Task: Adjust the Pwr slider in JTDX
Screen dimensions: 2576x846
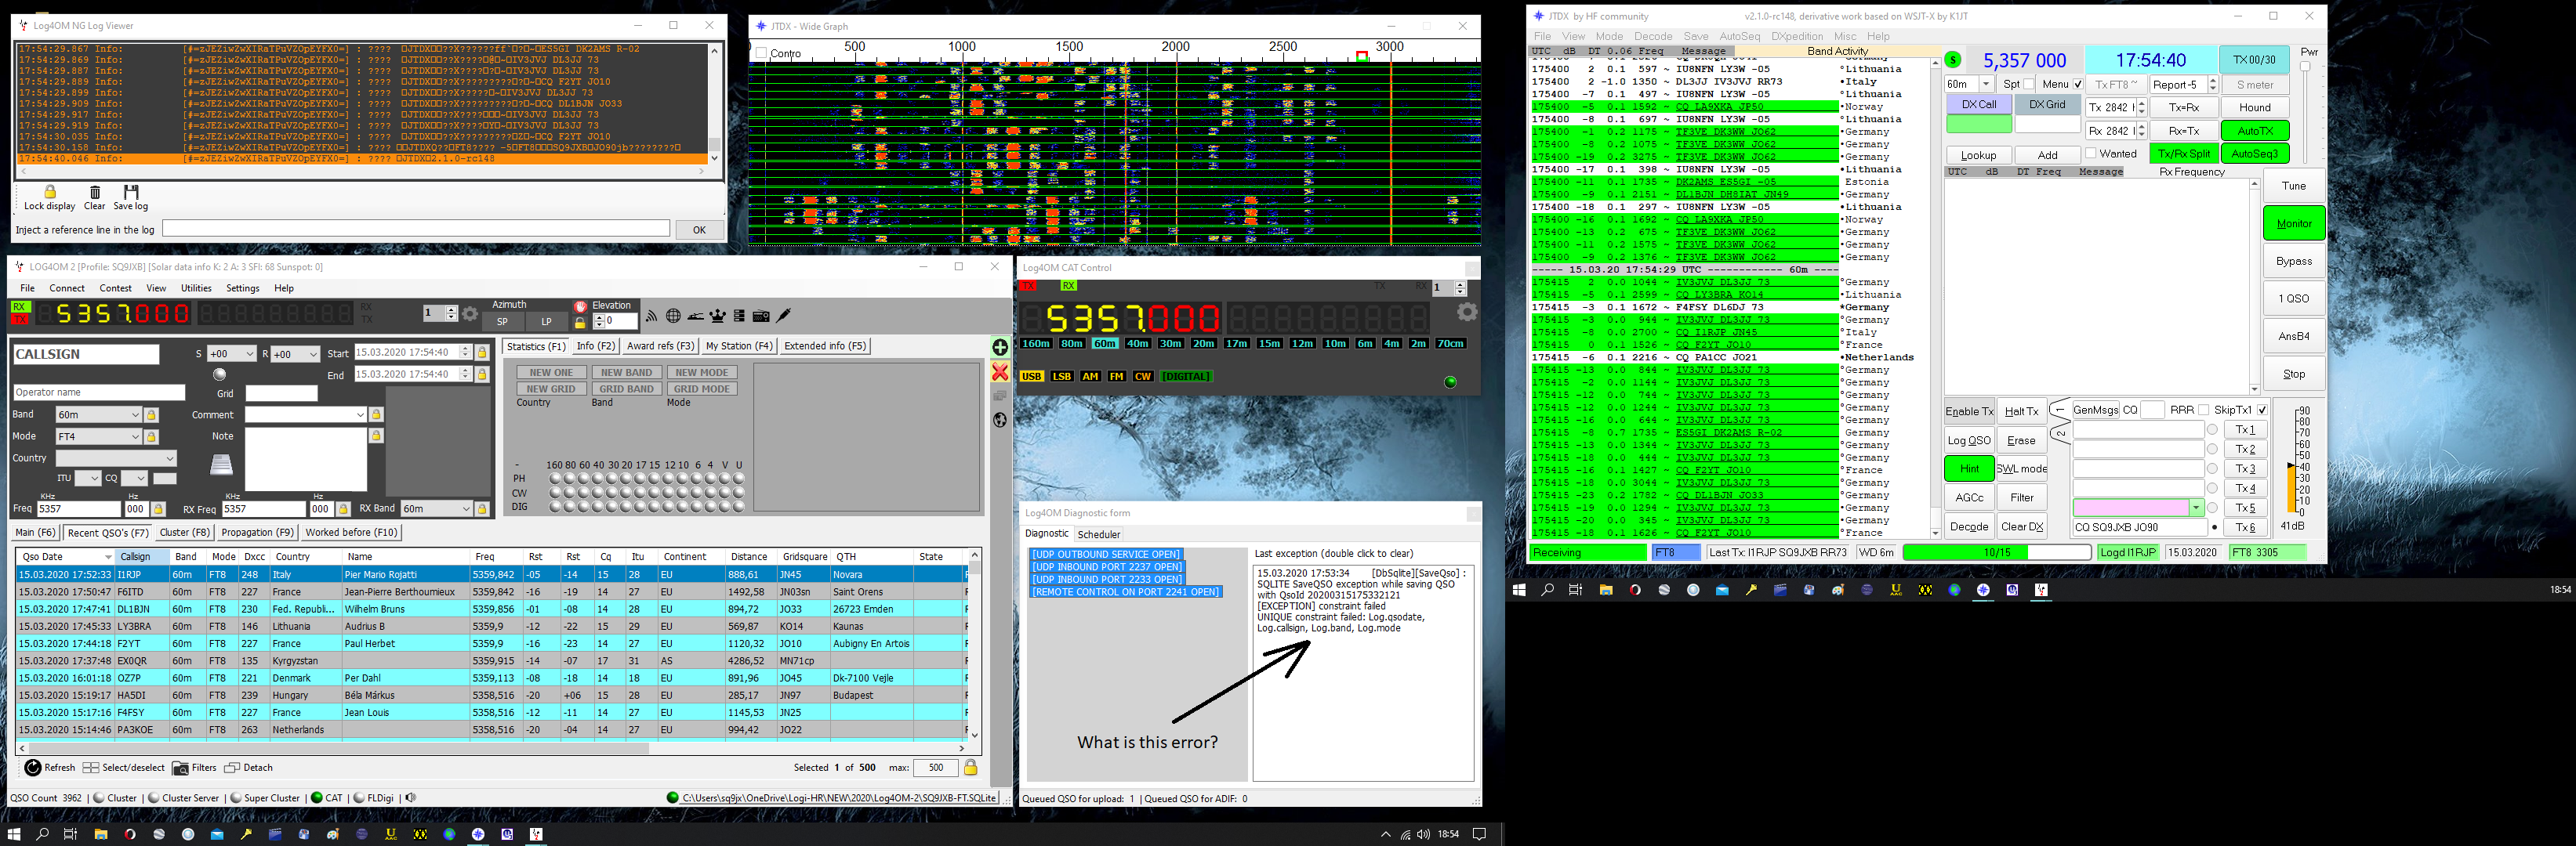Action: click(x=2305, y=67)
